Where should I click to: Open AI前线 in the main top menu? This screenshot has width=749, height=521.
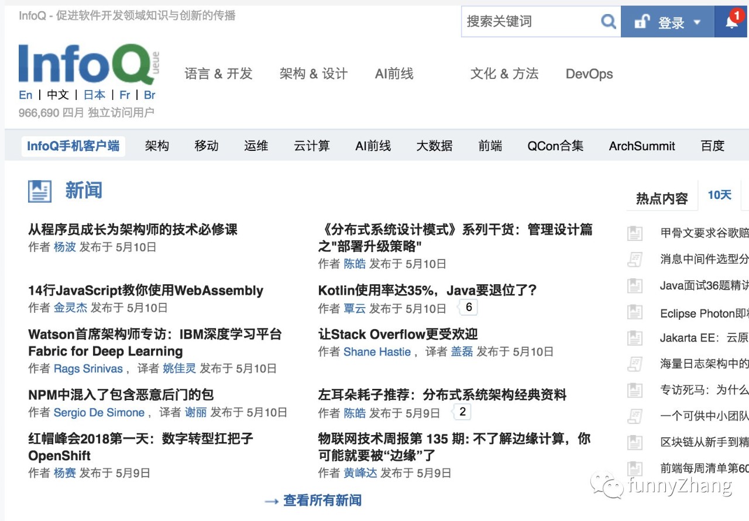pyautogui.click(x=394, y=74)
